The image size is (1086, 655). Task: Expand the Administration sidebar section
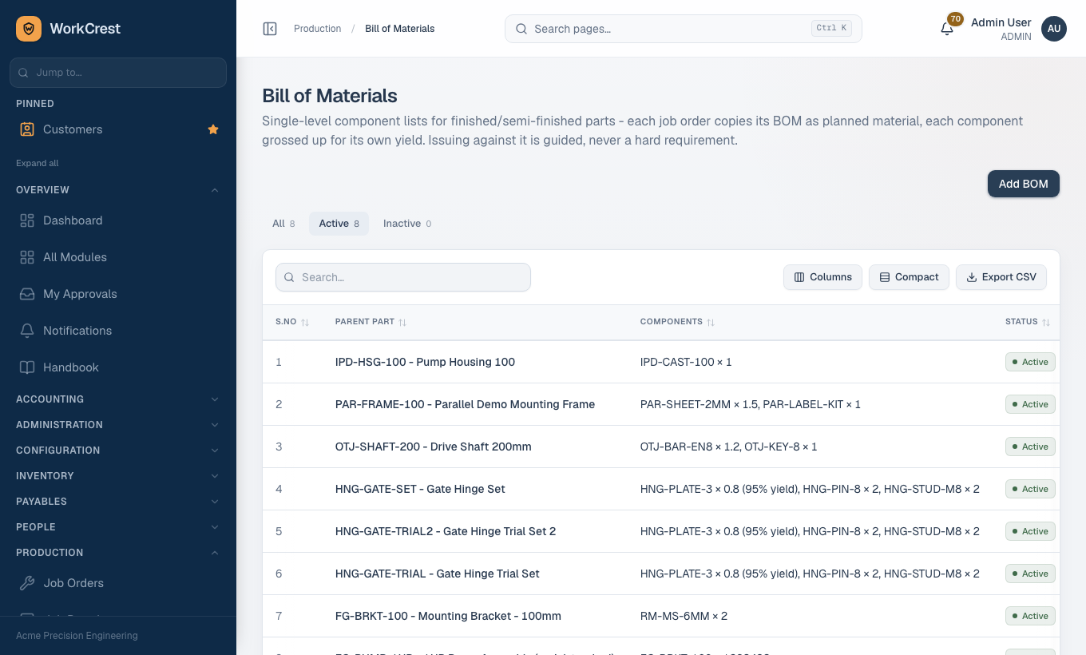(118, 425)
